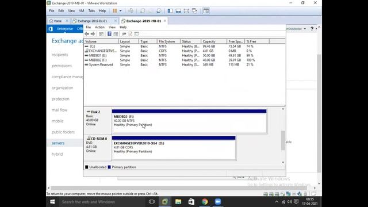Open public folders in Exchange admin center
The width and height of the screenshot is (368, 207).
coord(63,132)
